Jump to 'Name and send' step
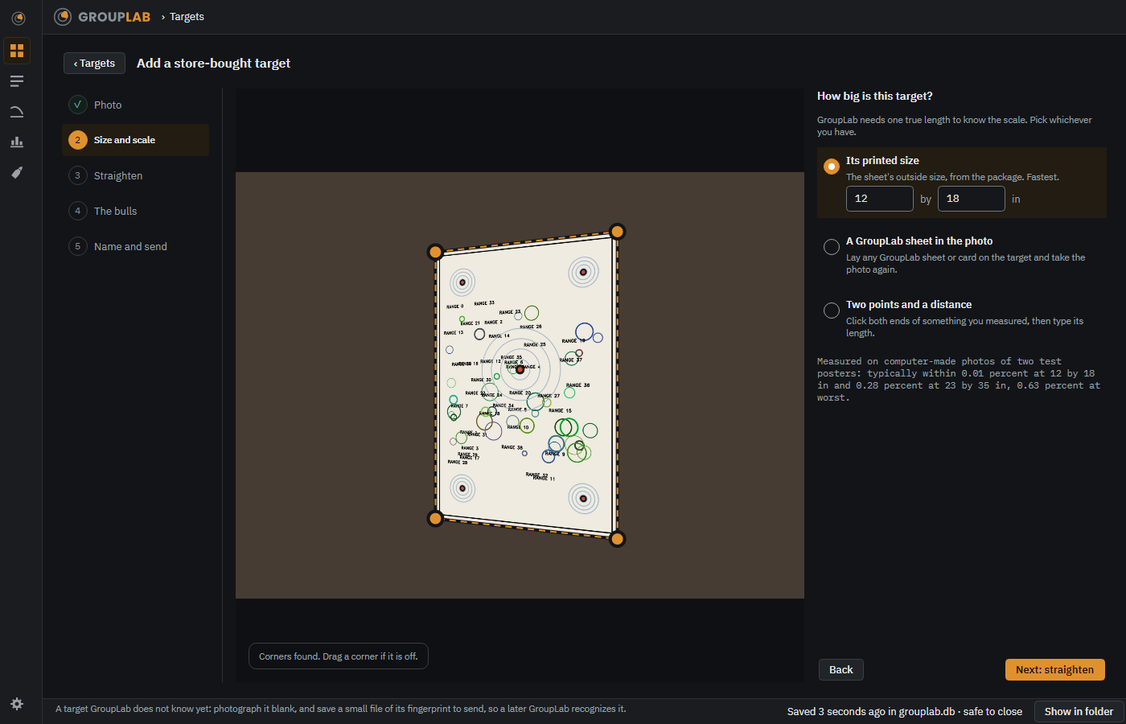The height and width of the screenshot is (724, 1126). 135,246
